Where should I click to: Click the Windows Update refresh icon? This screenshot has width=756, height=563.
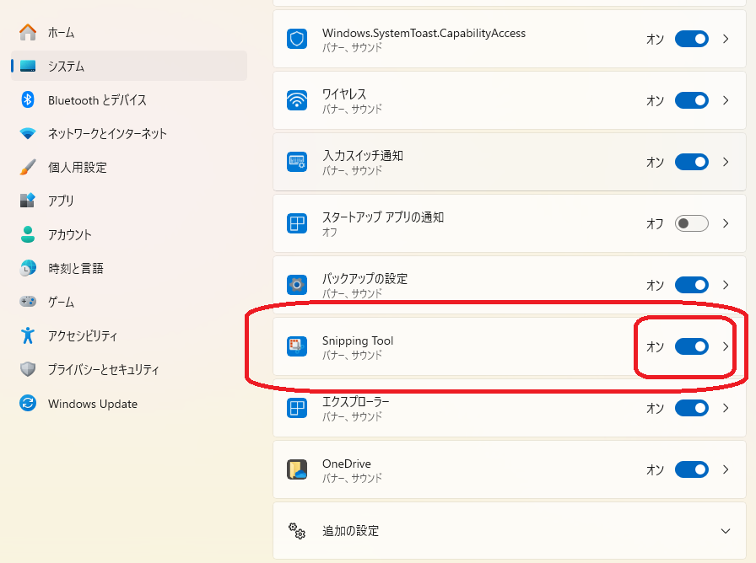click(x=28, y=403)
